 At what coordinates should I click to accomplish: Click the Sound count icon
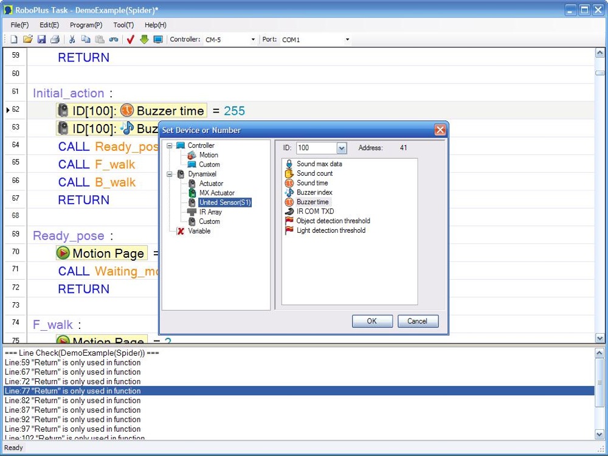pos(289,173)
